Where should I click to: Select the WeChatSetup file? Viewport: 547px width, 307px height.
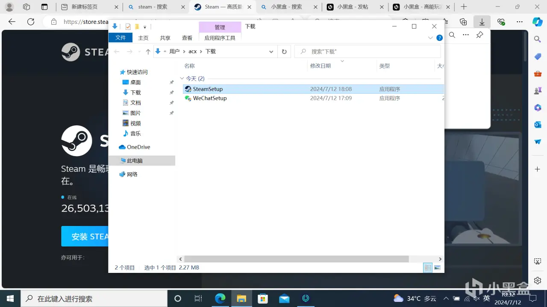click(313, 98)
